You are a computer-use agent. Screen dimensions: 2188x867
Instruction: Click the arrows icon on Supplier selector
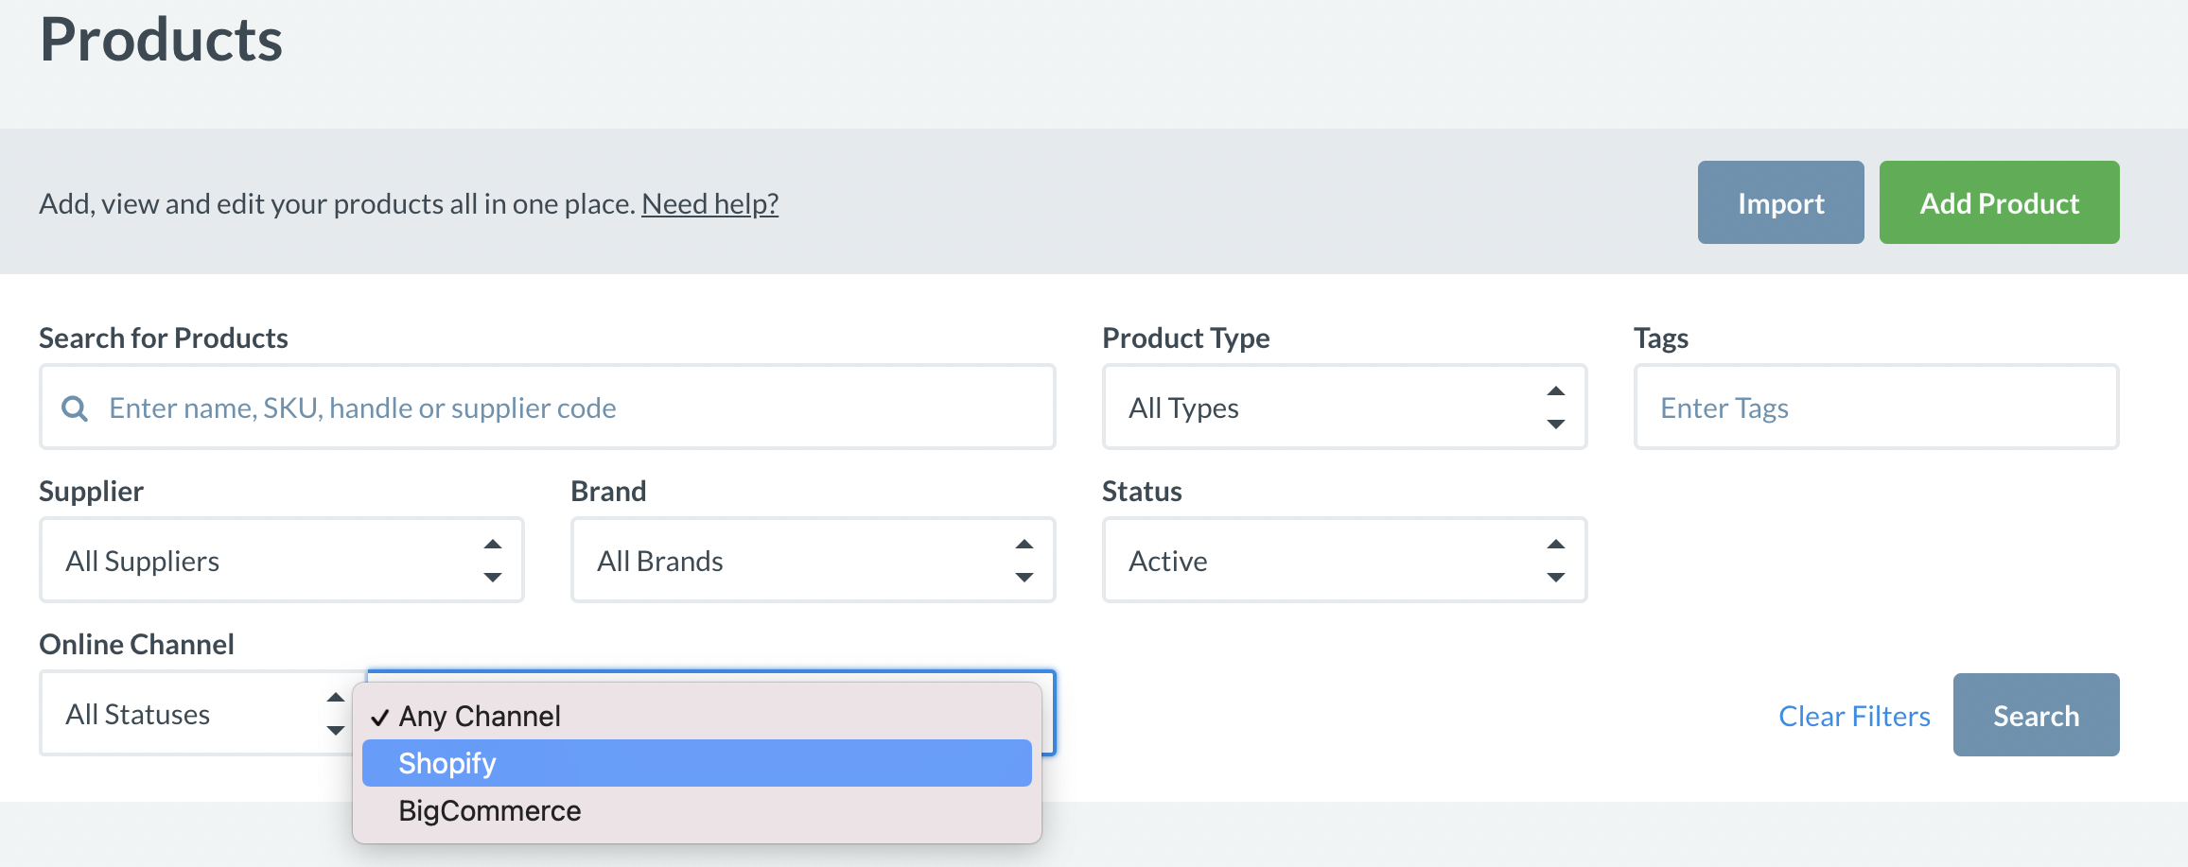[492, 561]
